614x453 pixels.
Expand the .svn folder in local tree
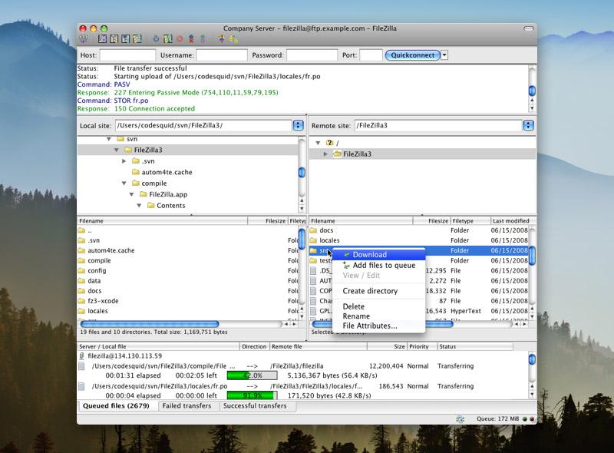tap(124, 161)
